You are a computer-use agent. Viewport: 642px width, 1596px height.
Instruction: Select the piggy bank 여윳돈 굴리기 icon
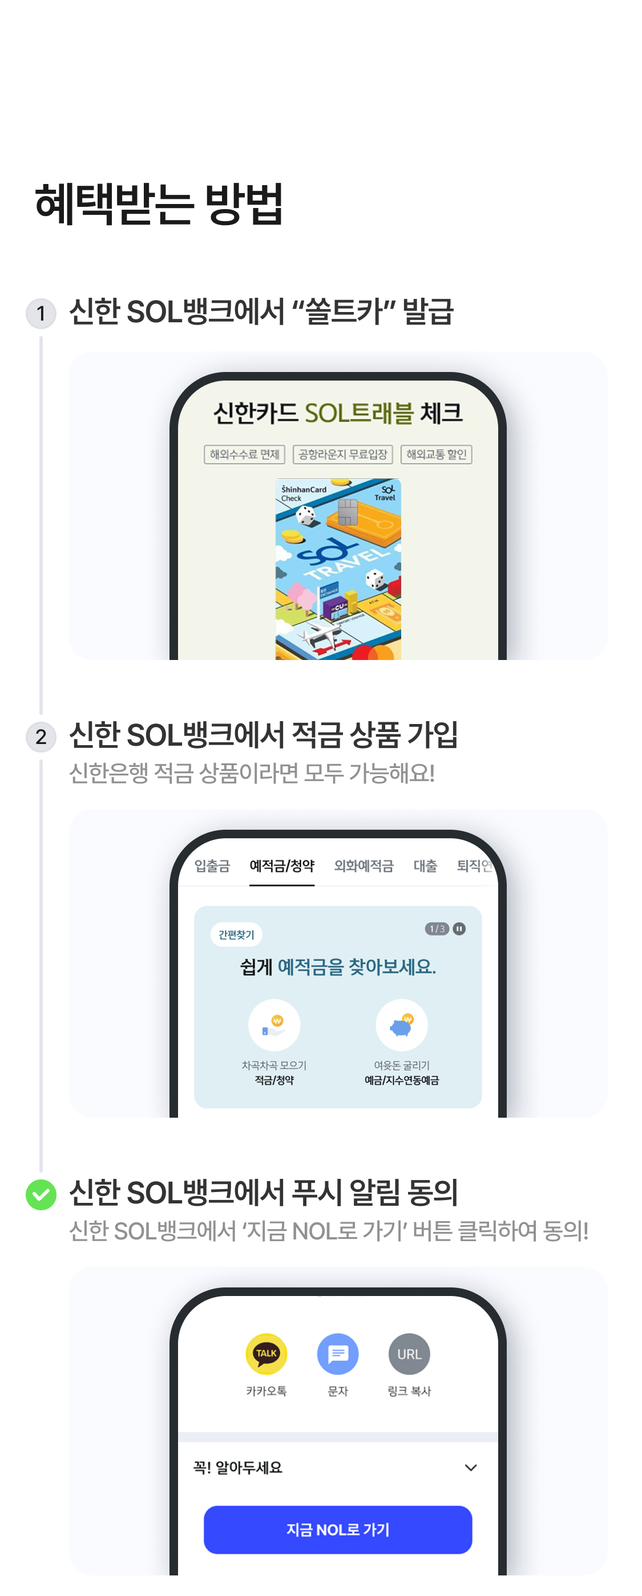click(x=401, y=1025)
